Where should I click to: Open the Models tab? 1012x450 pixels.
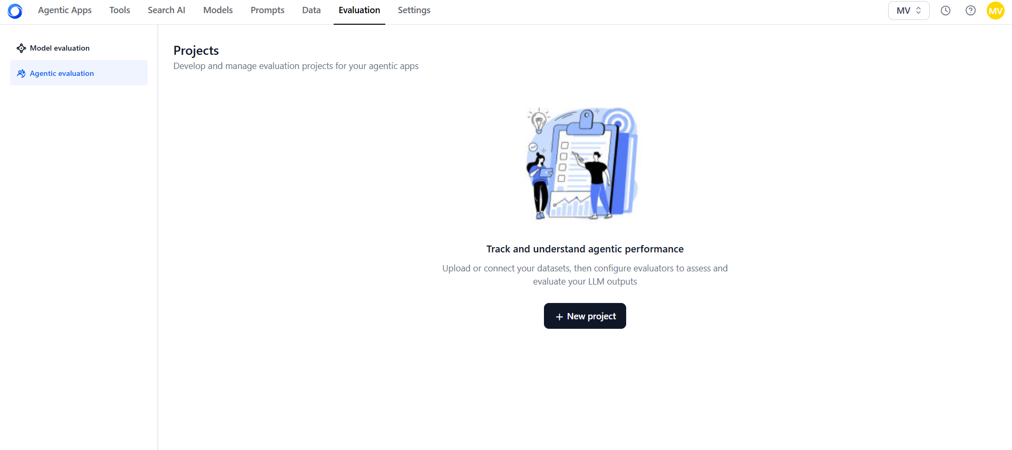coord(218,11)
